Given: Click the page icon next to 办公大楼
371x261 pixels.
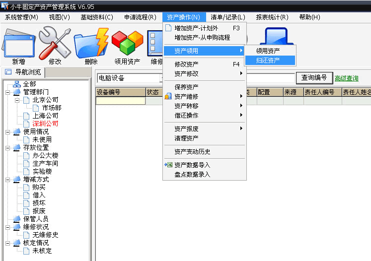Looking at the screenshot, I should (26, 156).
